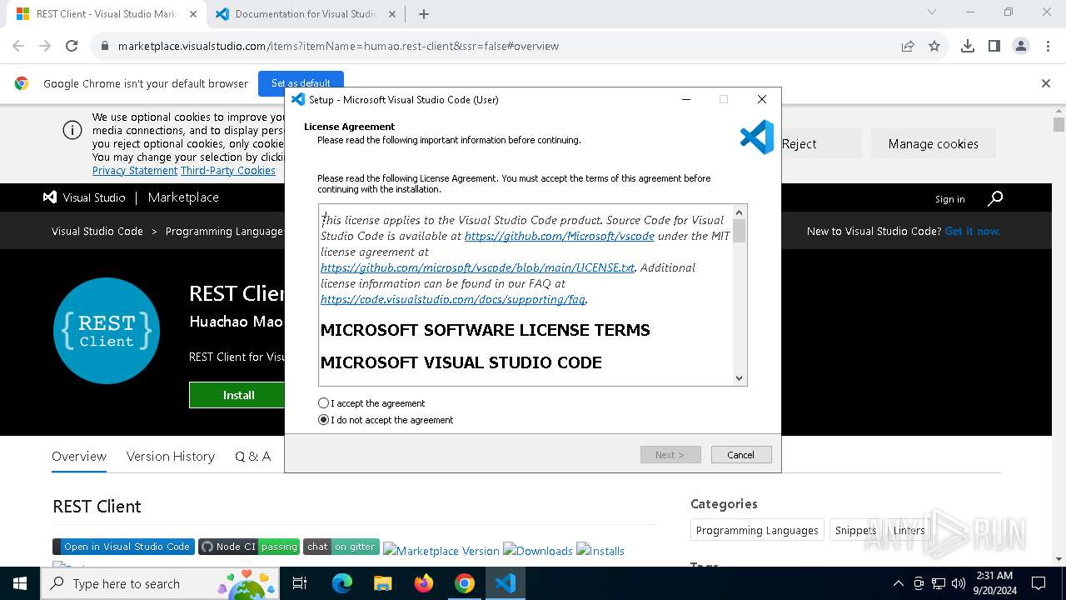1066x600 pixels.
Task: Open the Privacy Statement link
Action: click(x=135, y=170)
